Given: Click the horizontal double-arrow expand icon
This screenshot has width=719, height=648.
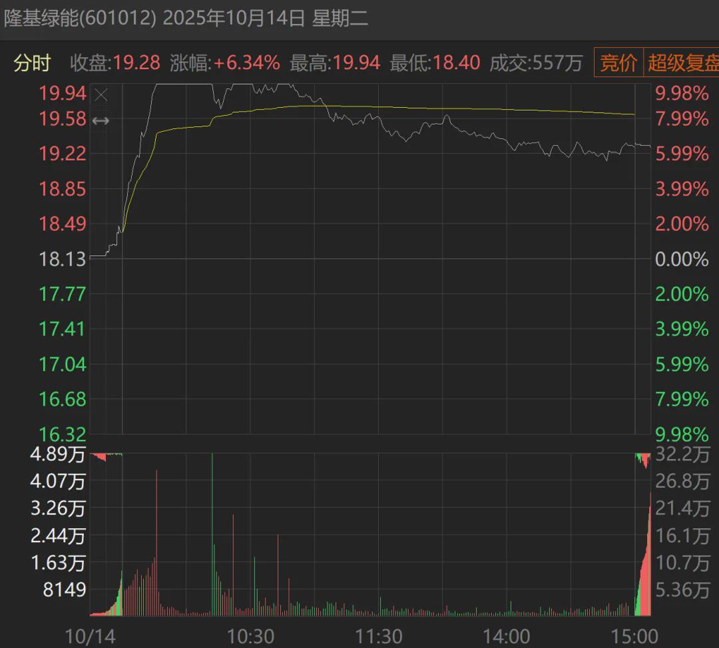Looking at the screenshot, I should [x=101, y=120].
